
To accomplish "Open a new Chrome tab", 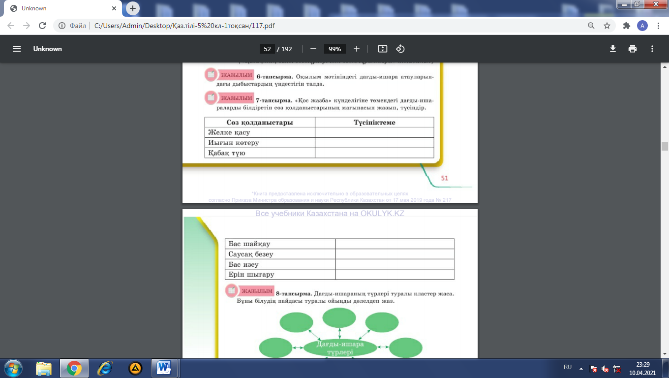I will click(133, 8).
